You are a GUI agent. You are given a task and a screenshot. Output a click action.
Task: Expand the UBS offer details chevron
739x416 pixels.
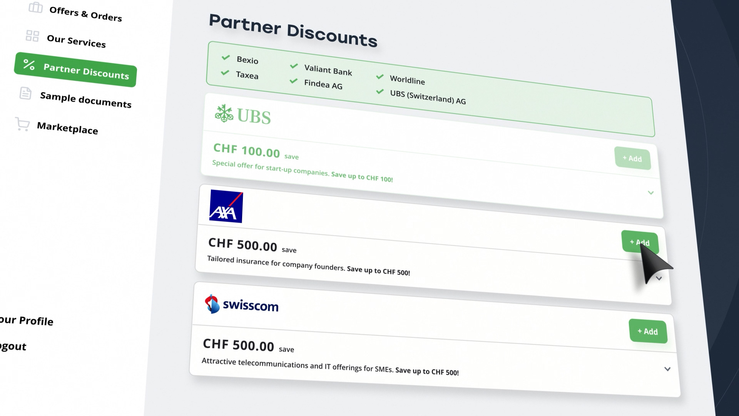pyautogui.click(x=650, y=193)
